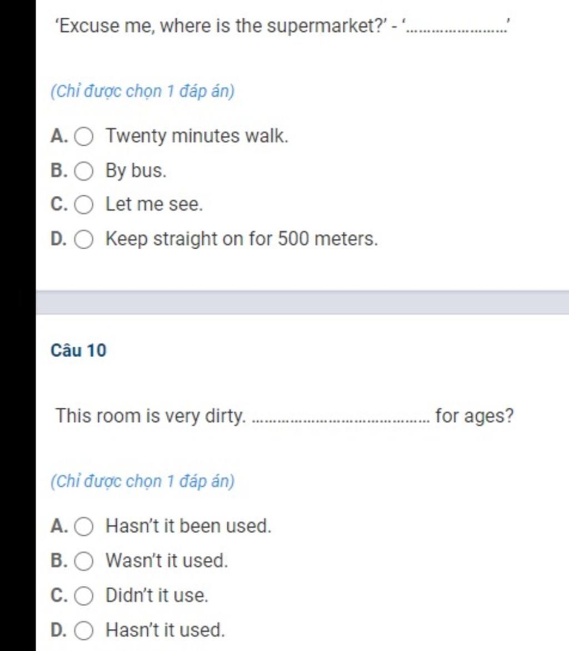Select 'Keep straight on for 500 meters.' radio
Screen dimensions: 569x651
pyautogui.click(x=84, y=240)
